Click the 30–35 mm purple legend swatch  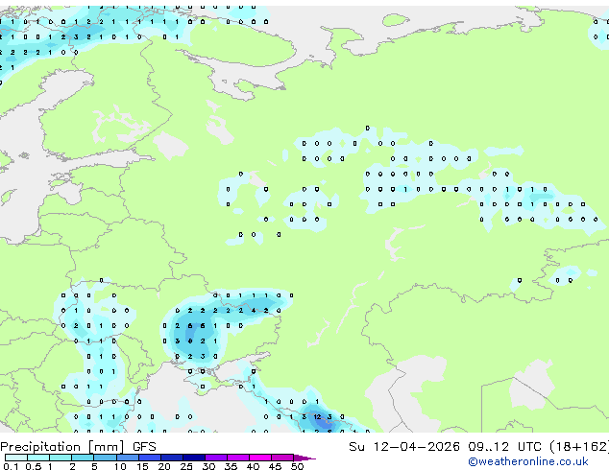click(x=216, y=458)
